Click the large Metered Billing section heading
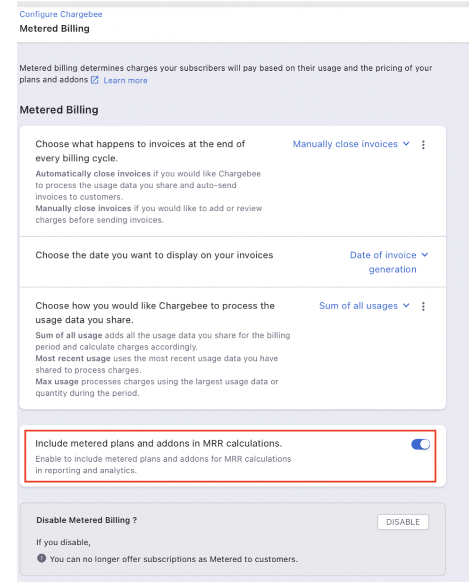Viewport: 469px width, 582px height. pos(59,110)
